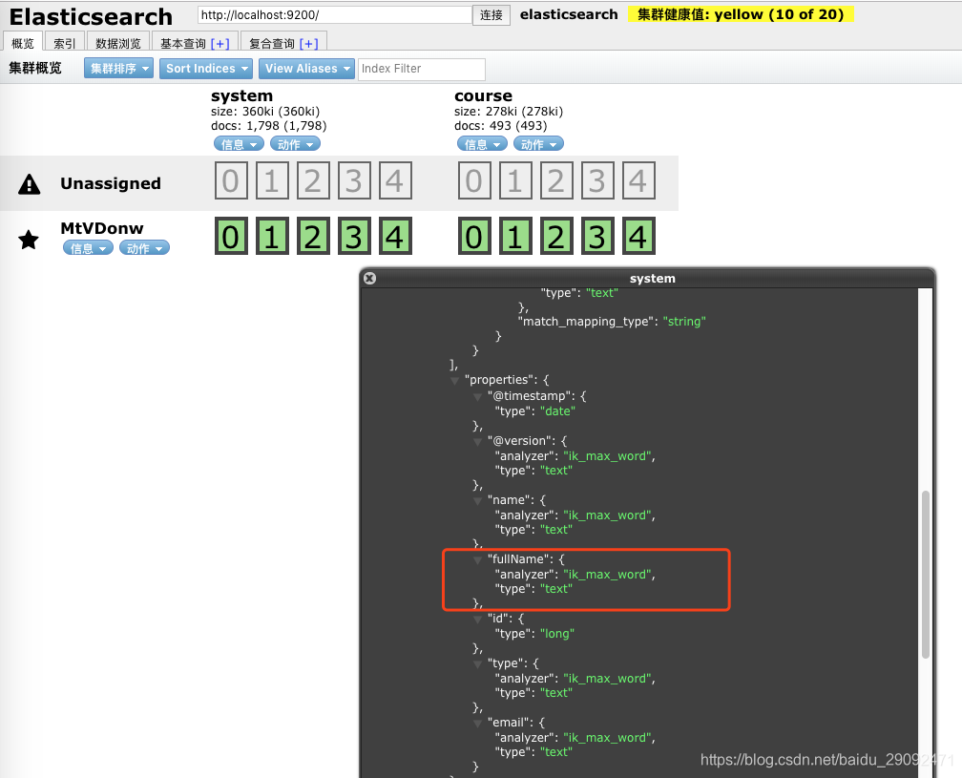Viewport: 962px width, 778px height.
Task: Close the system mapping popup
Action: tap(370, 278)
